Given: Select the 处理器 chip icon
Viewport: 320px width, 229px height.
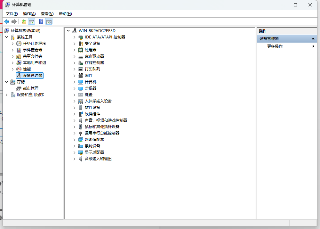Looking at the screenshot, I should (x=81, y=50).
